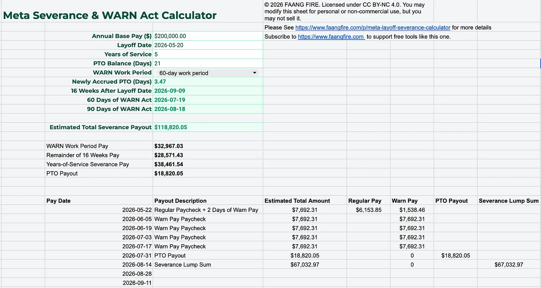Click the date 2026-09-09

(x=208, y=91)
